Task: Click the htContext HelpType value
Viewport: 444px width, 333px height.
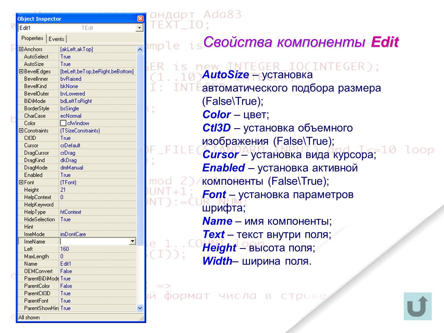Action: pos(71,212)
